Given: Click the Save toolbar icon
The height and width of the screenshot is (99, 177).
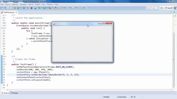Looking at the screenshot, I should [x=8, y=8].
